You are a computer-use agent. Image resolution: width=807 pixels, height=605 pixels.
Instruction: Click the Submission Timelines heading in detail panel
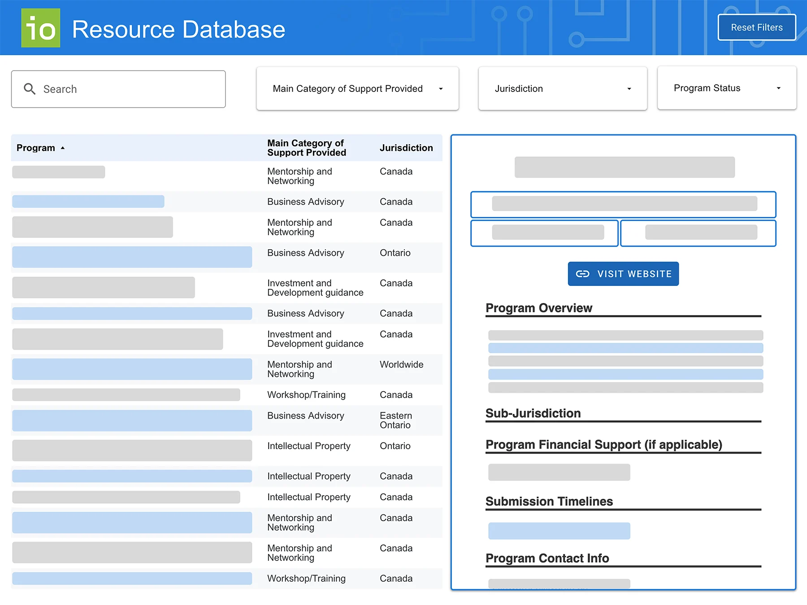[x=549, y=501]
